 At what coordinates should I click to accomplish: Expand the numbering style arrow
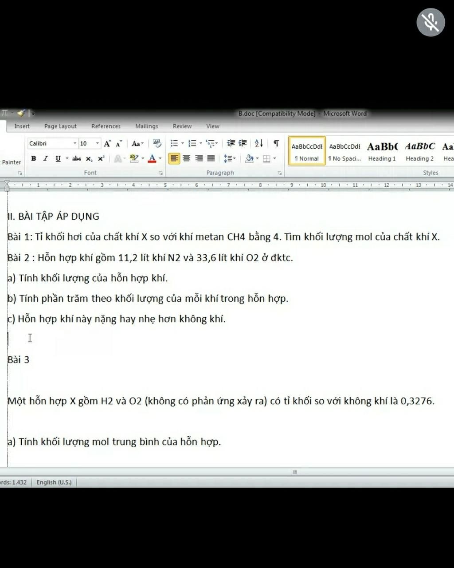200,143
